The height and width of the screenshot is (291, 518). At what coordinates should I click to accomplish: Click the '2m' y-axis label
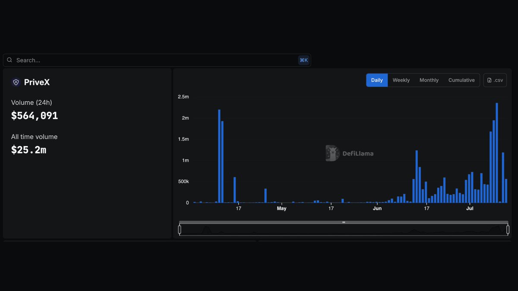pos(185,118)
